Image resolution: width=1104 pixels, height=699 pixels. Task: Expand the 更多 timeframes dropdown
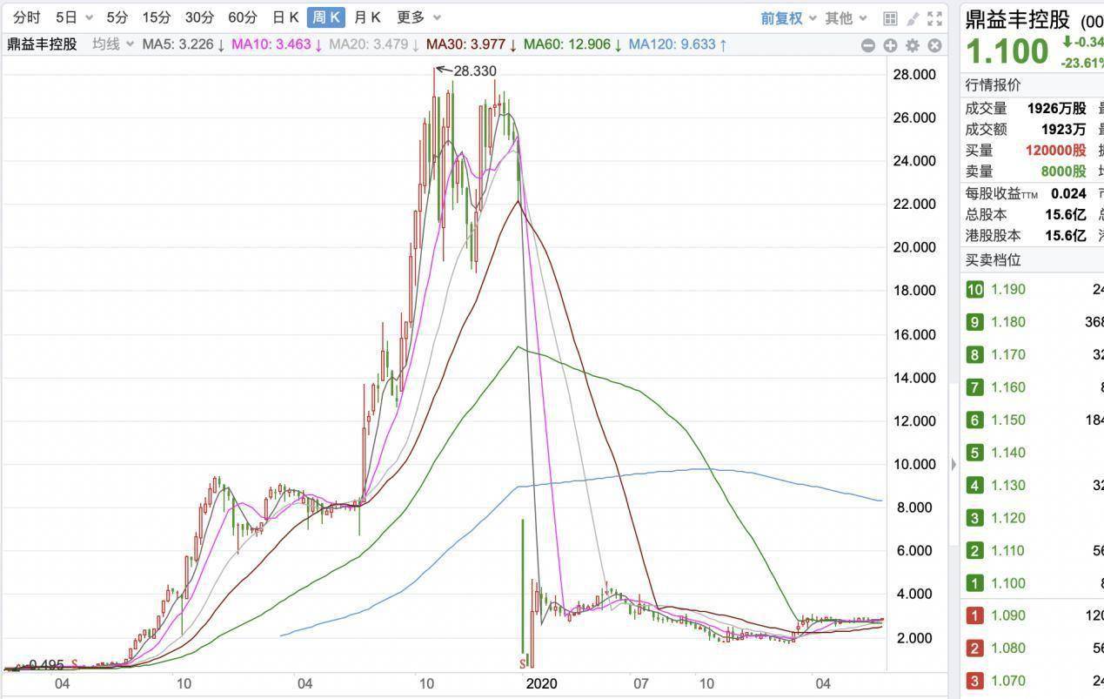point(418,17)
